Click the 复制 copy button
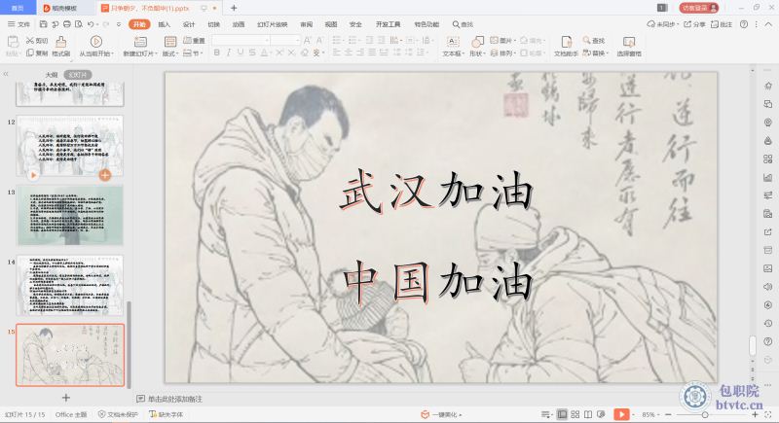 (37, 53)
